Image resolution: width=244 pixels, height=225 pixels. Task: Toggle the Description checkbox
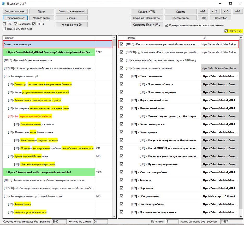(16, 24)
